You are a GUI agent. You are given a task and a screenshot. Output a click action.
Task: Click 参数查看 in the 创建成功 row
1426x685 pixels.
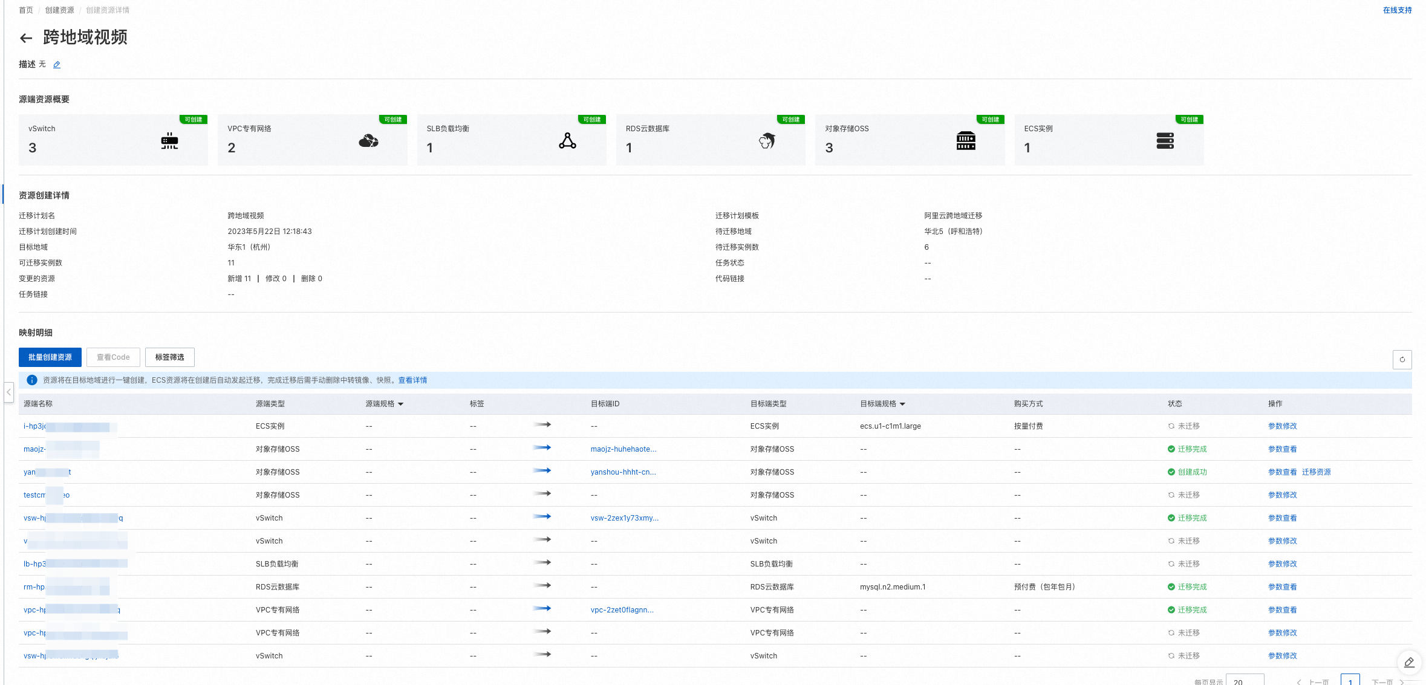pyautogui.click(x=1282, y=472)
